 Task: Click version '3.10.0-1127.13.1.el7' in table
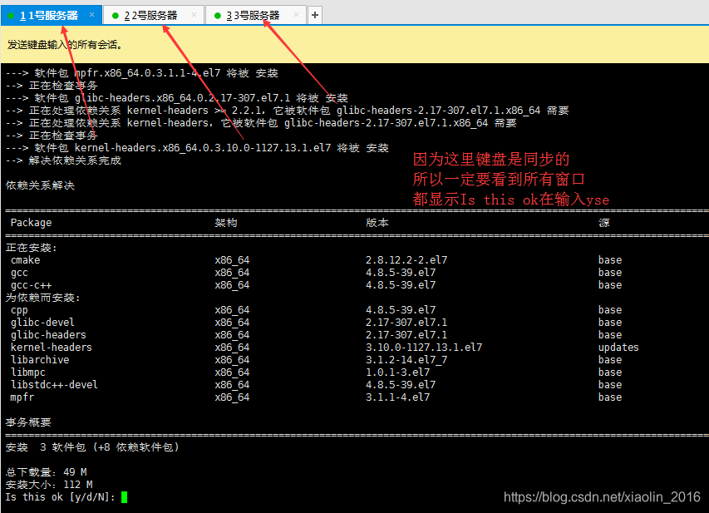[x=424, y=348]
